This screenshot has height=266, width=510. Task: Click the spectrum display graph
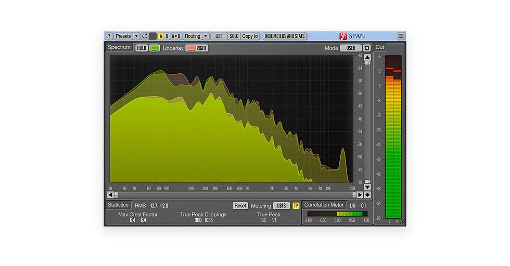[x=232, y=118]
